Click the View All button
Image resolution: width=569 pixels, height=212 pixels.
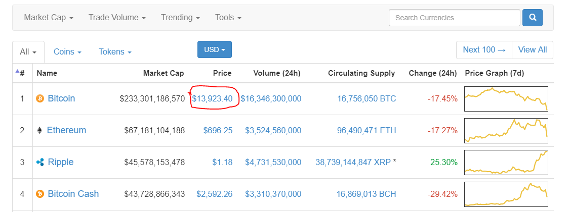click(533, 50)
